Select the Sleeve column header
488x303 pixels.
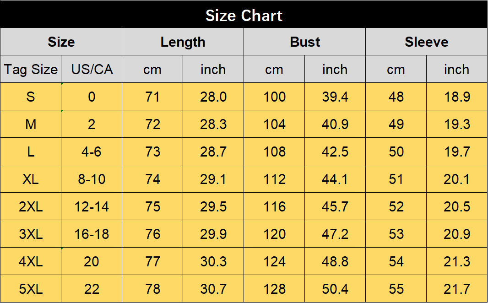point(426,42)
